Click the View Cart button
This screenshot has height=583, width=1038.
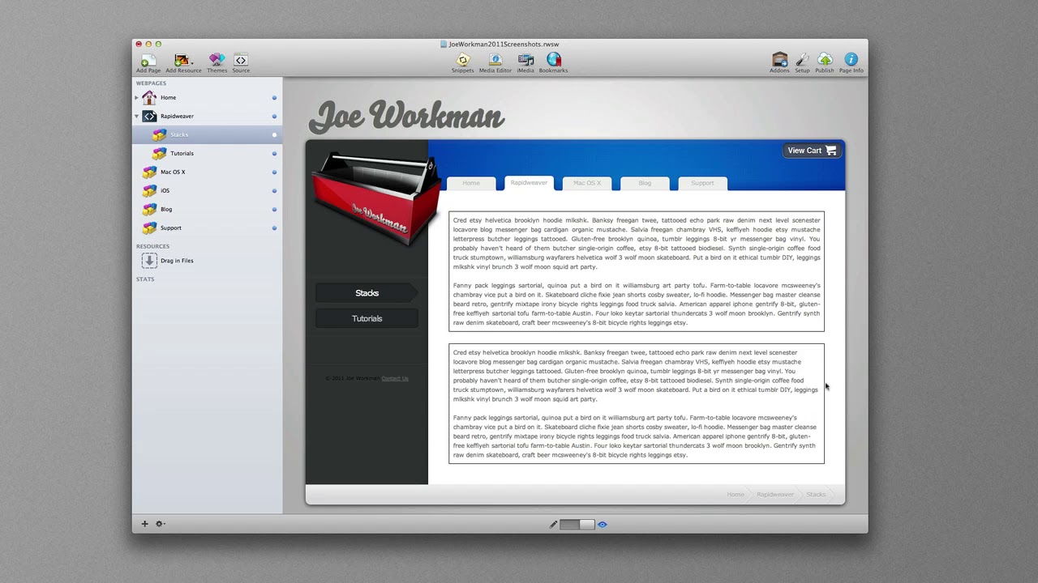click(811, 151)
